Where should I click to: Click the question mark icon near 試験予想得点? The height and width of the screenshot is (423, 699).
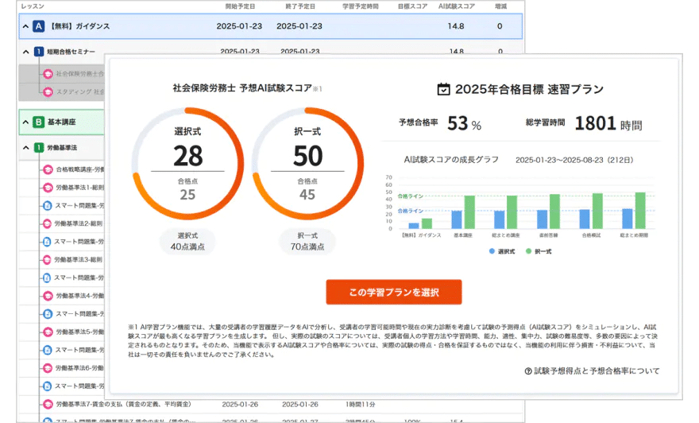point(528,371)
